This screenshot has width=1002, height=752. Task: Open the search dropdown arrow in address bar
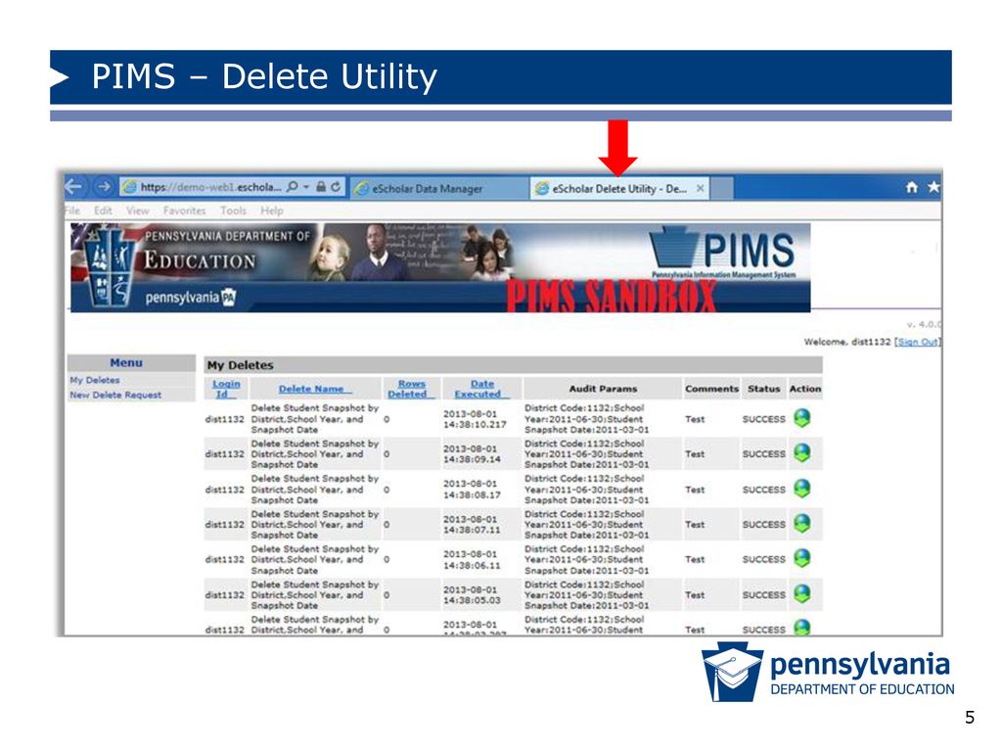click(306, 187)
